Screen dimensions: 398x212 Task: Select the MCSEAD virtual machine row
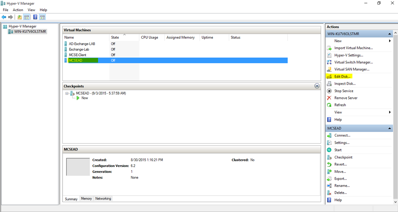click(176, 61)
